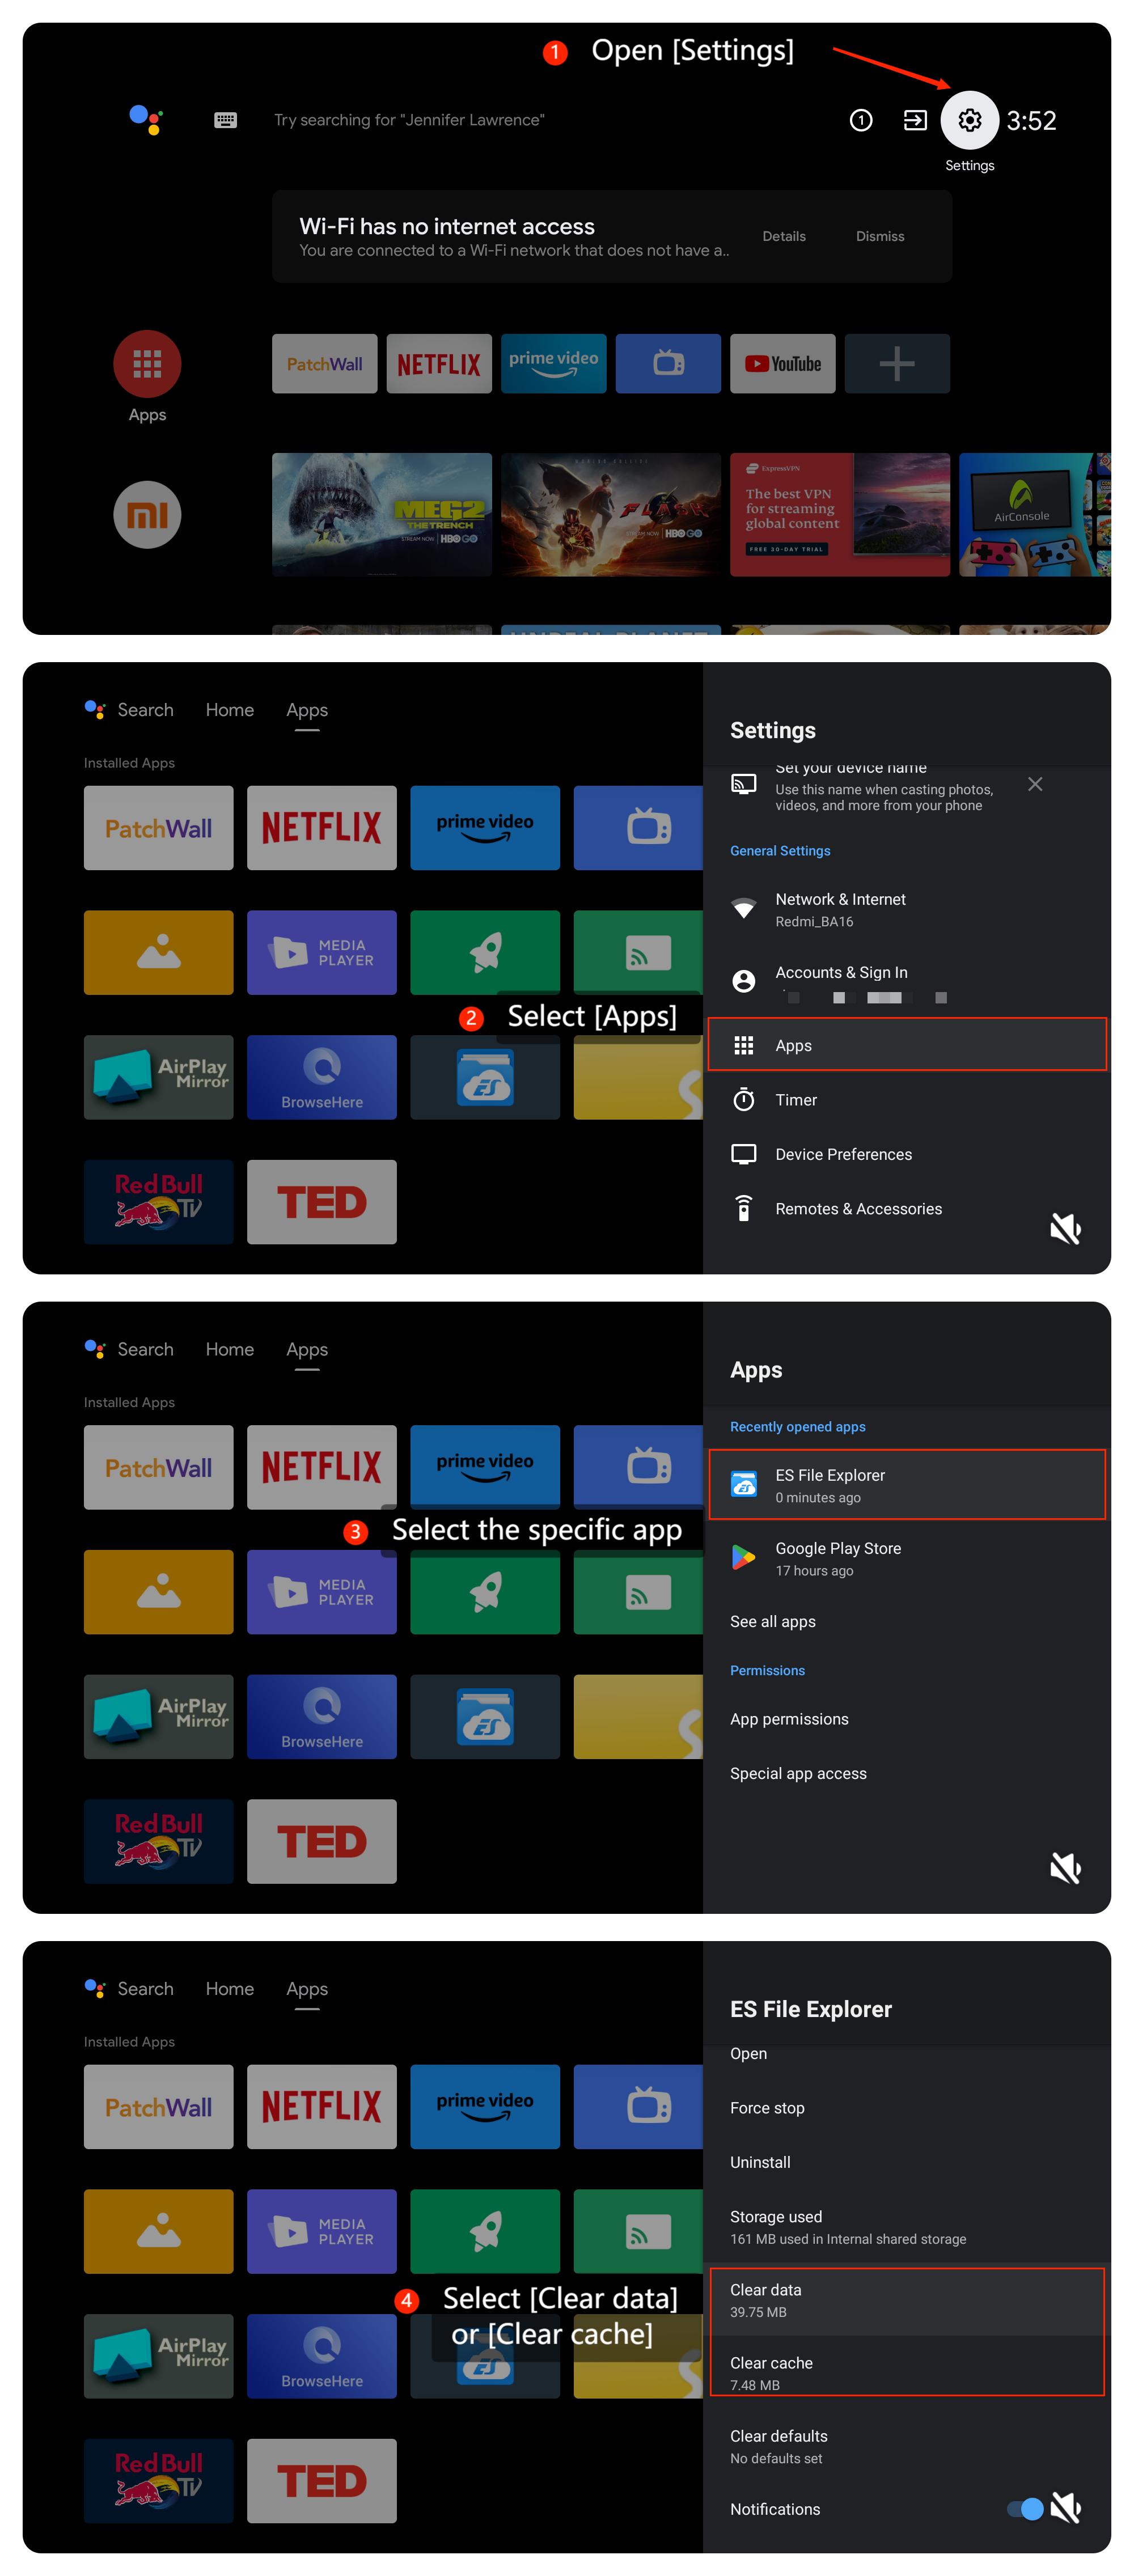Launch the YouTube app tile
This screenshot has width=1134, height=2576.
(x=782, y=364)
